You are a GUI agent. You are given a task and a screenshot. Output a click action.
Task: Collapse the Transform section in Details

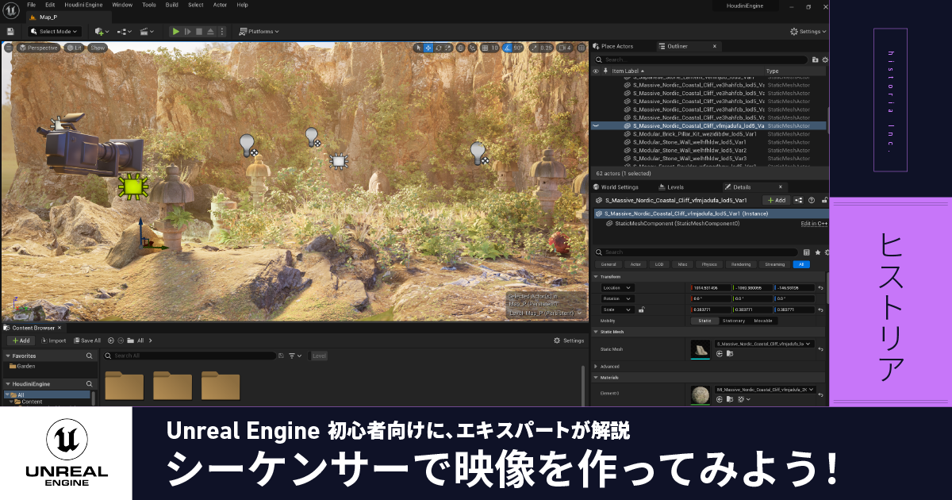pyautogui.click(x=596, y=277)
